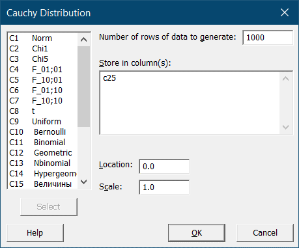This screenshot has width=299, height=248.
Task: Click the c25 entry in store box
Action: pos(109,78)
